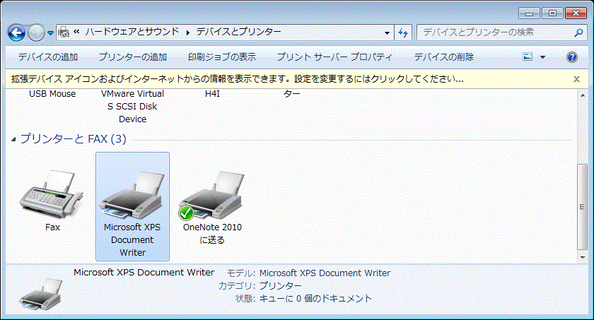Click the Microsoft XPS Document Writer details title

click(x=144, y=273)
